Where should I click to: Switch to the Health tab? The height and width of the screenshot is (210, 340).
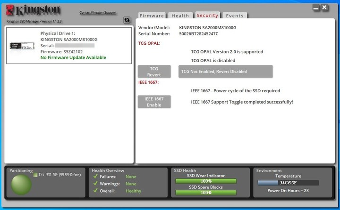coord(180,16)
